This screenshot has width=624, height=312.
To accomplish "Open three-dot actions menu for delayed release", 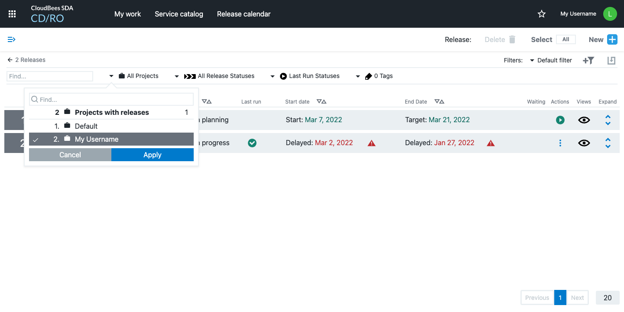I will point(560,143).
